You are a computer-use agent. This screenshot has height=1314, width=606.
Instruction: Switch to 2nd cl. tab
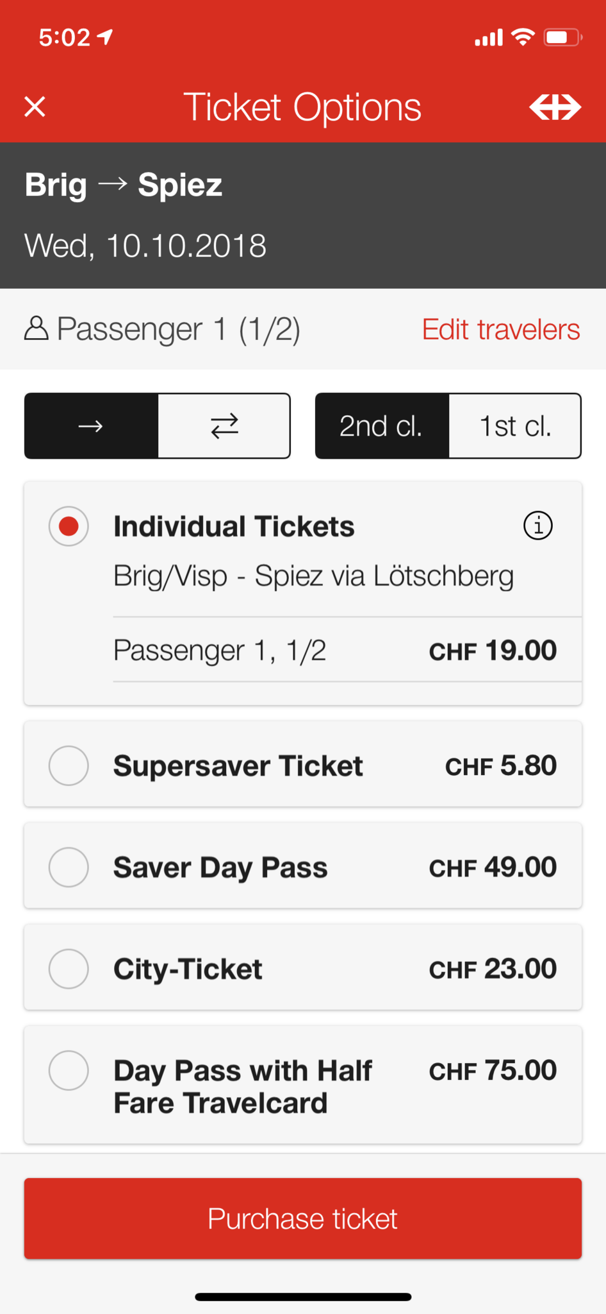point(382,426)
